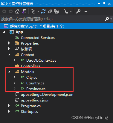Switch views with the Visual Studio solution icon

pyautogui.click(x=24, y=11)
